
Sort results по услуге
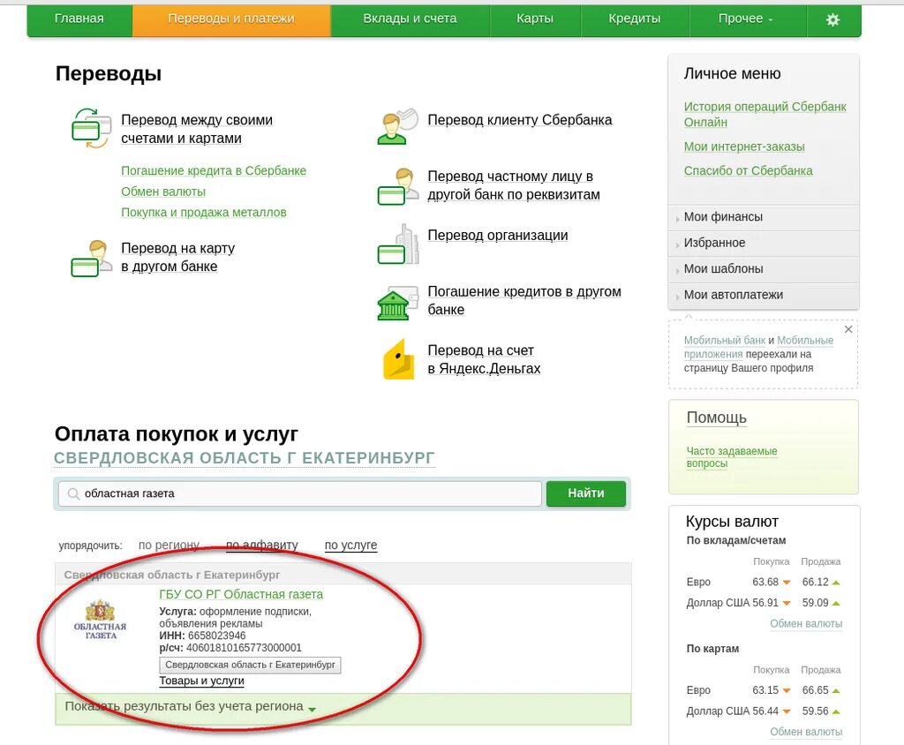tap(350, 545)
